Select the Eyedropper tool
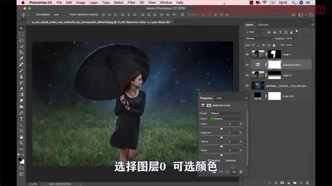 pos(21,58)
